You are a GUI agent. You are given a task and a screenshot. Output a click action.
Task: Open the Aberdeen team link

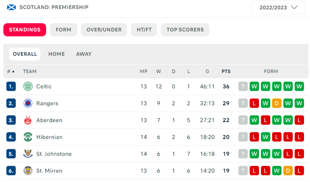pos(49,120)
